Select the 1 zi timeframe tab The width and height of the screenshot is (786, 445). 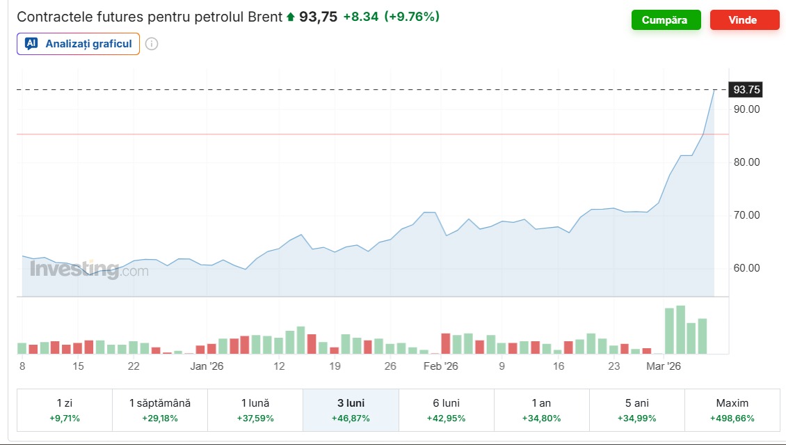(65, 410)
